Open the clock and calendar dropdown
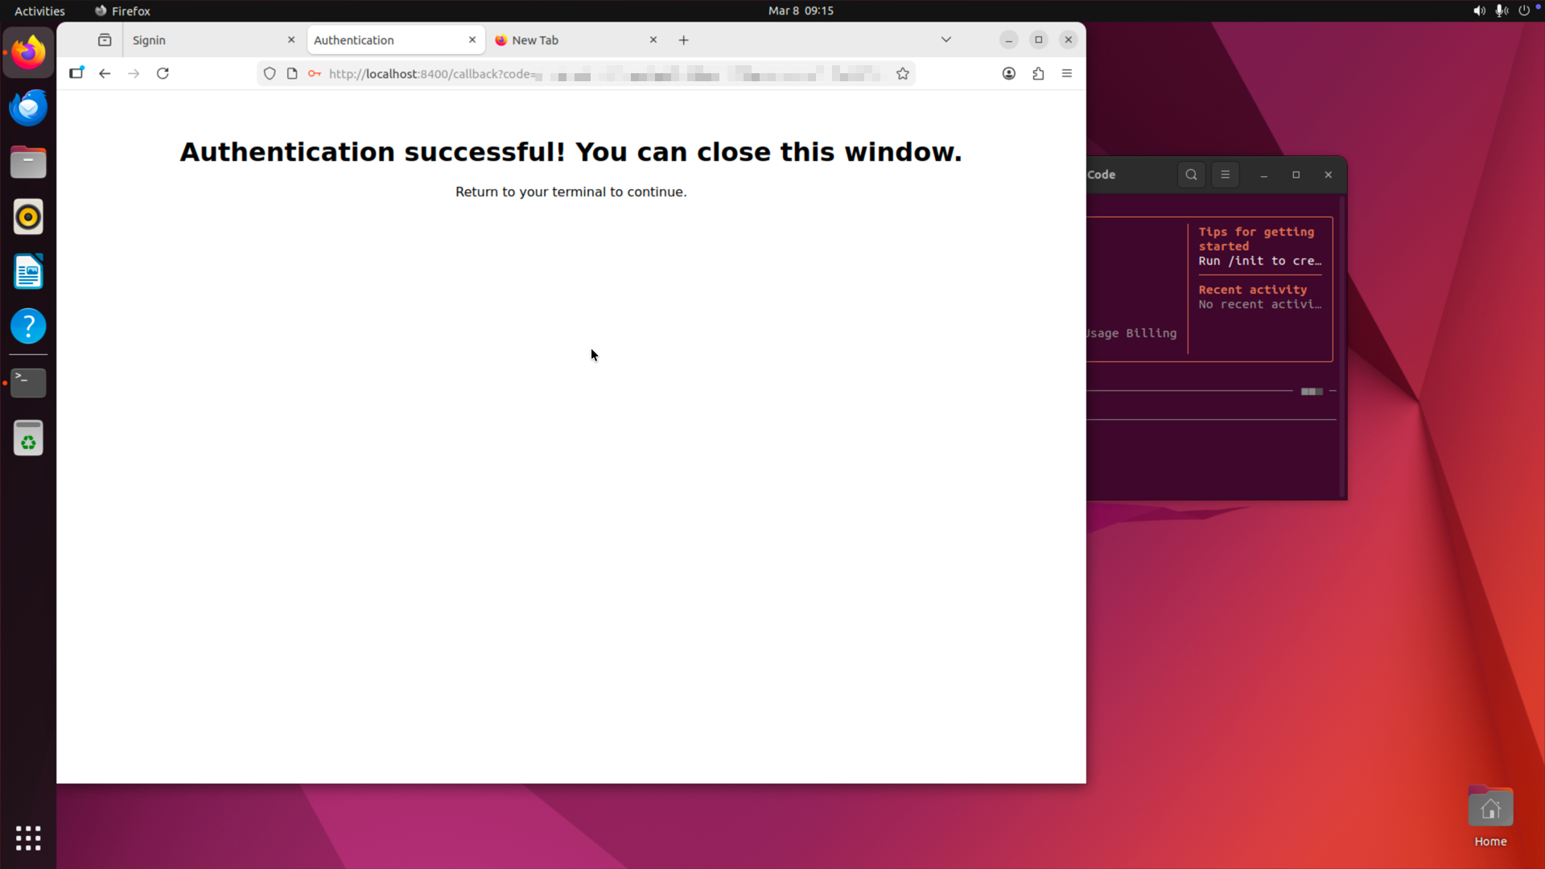The image size is (1545, 869). click(x=800, y=10)
